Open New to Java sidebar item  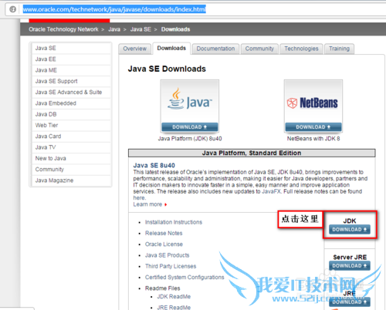pyautogui.click(x=71, y=159)
